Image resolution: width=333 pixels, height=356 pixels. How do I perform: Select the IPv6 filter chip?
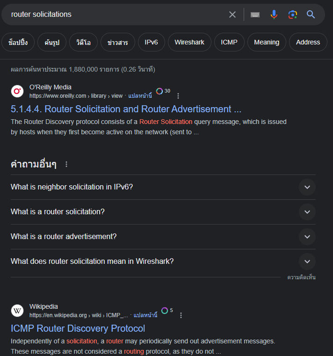coord(151,42)
